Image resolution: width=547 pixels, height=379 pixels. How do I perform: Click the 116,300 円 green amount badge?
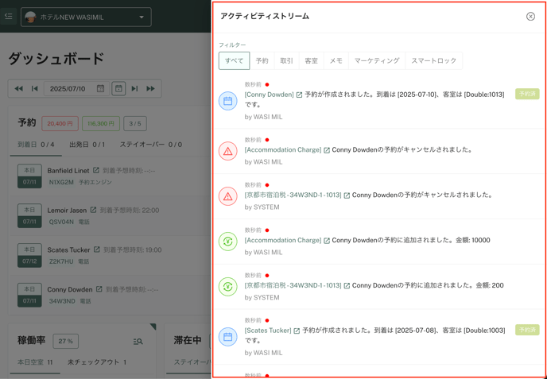(x=101, y=124)
